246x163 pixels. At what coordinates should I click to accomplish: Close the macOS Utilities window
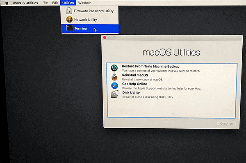click(105, 38)
